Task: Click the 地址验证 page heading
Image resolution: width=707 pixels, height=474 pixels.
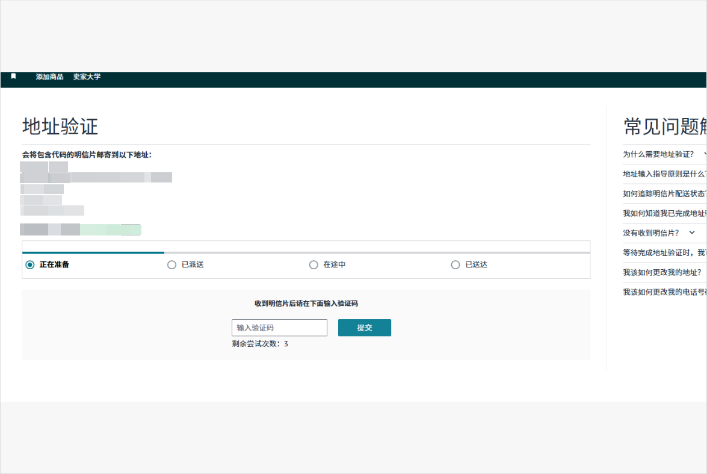Action: click(60, 126)
